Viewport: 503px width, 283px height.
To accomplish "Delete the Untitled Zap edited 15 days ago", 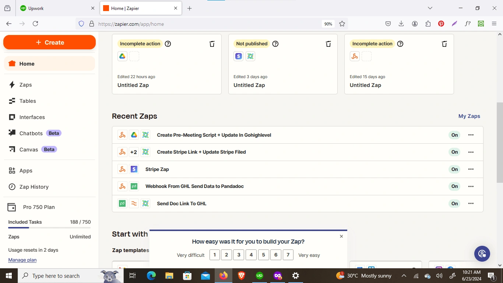I will coord(444,44).
